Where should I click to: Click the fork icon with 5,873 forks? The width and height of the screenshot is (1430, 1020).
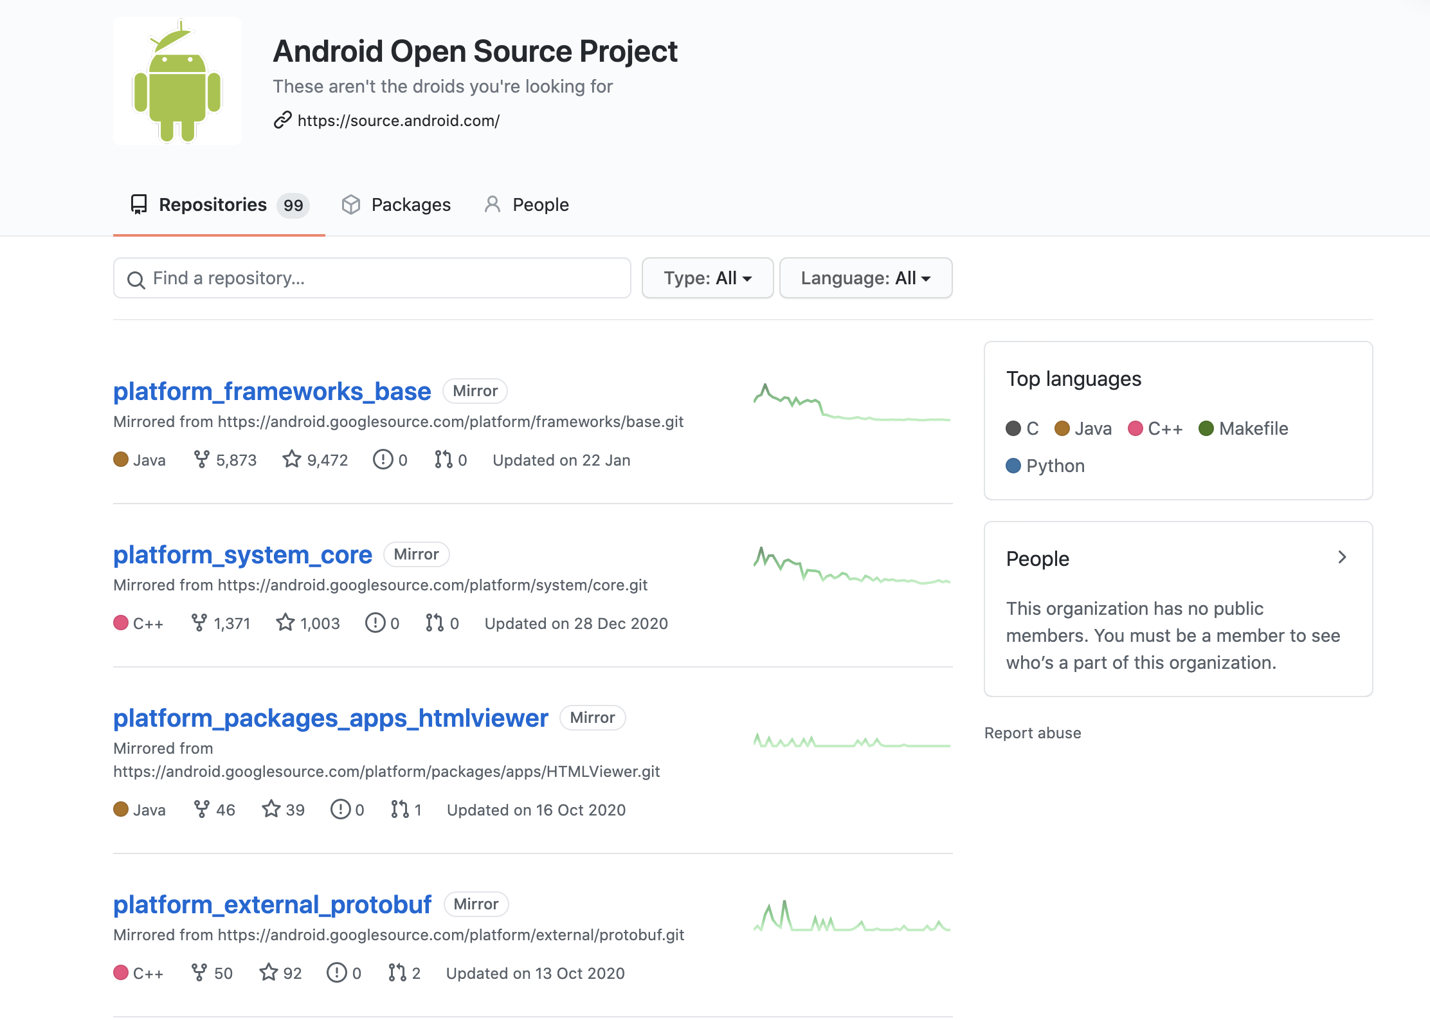click(202, 459)
